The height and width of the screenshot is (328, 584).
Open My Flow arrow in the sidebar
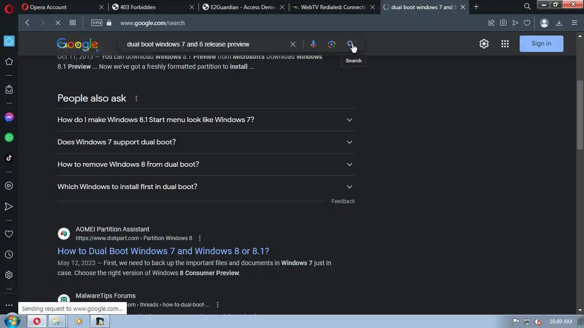click(9, 206)
